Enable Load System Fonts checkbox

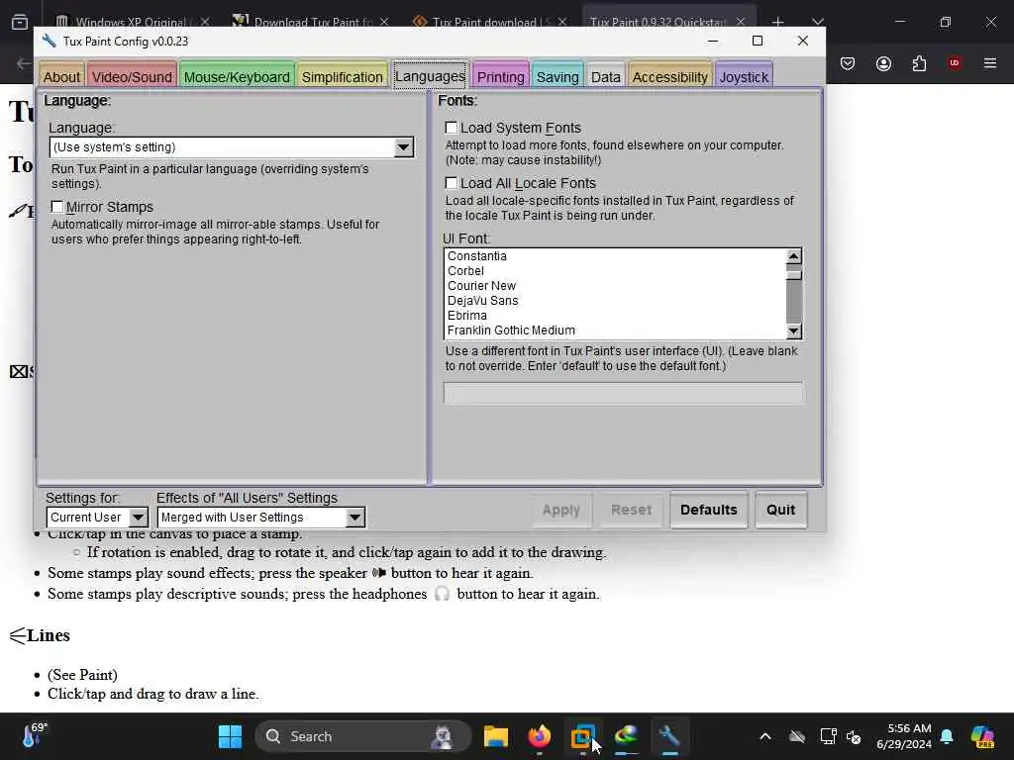pos(452,128)
